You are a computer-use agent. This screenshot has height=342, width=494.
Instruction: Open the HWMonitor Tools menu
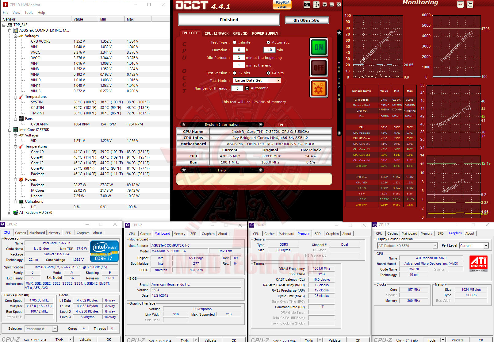click(x=29, y=13)
